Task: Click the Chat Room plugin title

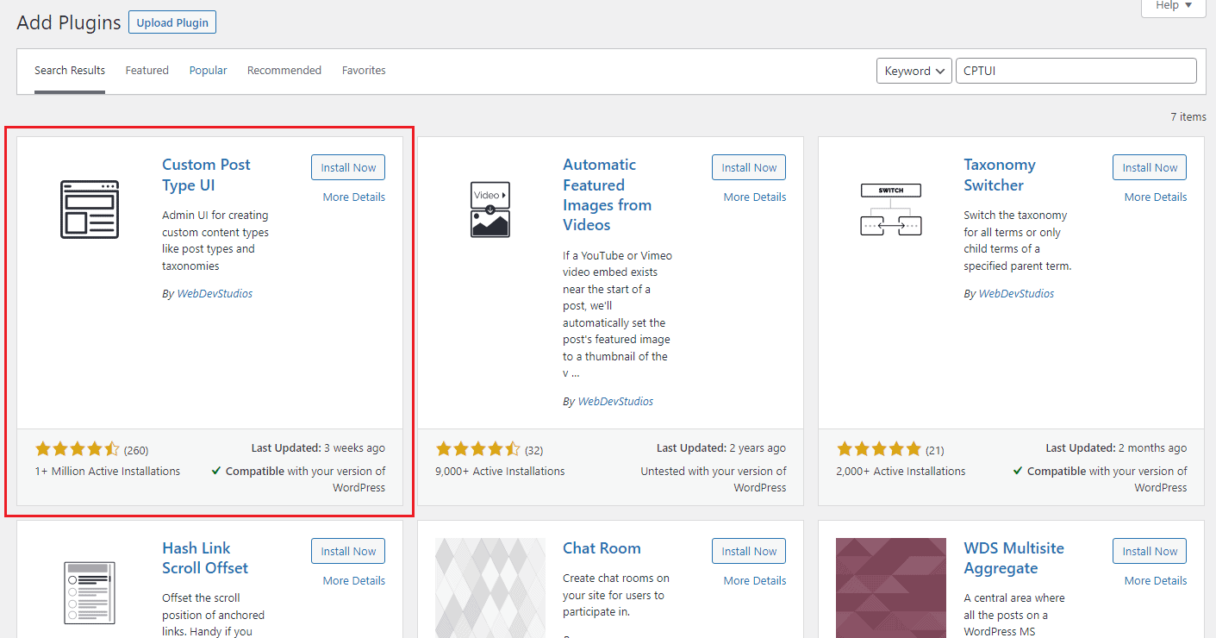Action: (602, 548)
